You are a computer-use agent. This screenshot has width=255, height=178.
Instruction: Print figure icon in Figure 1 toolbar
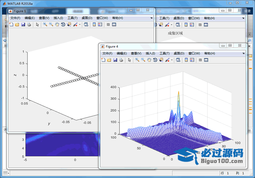[x=29, y=25]
